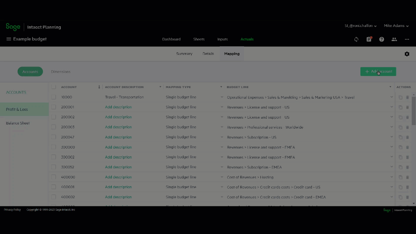Click the sync refresh icon
This screenshot has width=416, height=234.
pyautogui.click(x=357, y=39)
